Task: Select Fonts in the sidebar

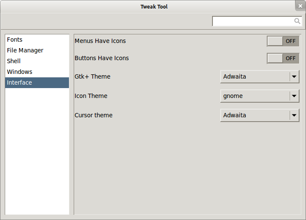Action: click(x=15, y=40)
